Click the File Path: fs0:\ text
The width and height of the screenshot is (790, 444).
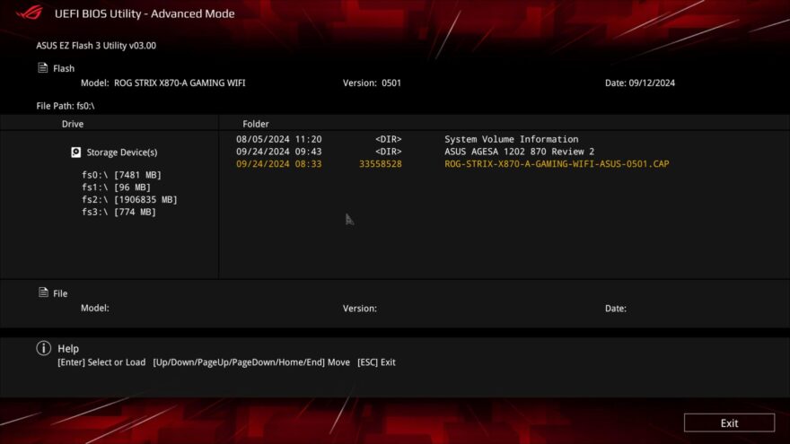coord(66,106)
